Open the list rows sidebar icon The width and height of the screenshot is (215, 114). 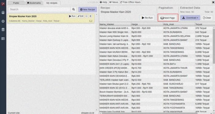tap(3, 39)
